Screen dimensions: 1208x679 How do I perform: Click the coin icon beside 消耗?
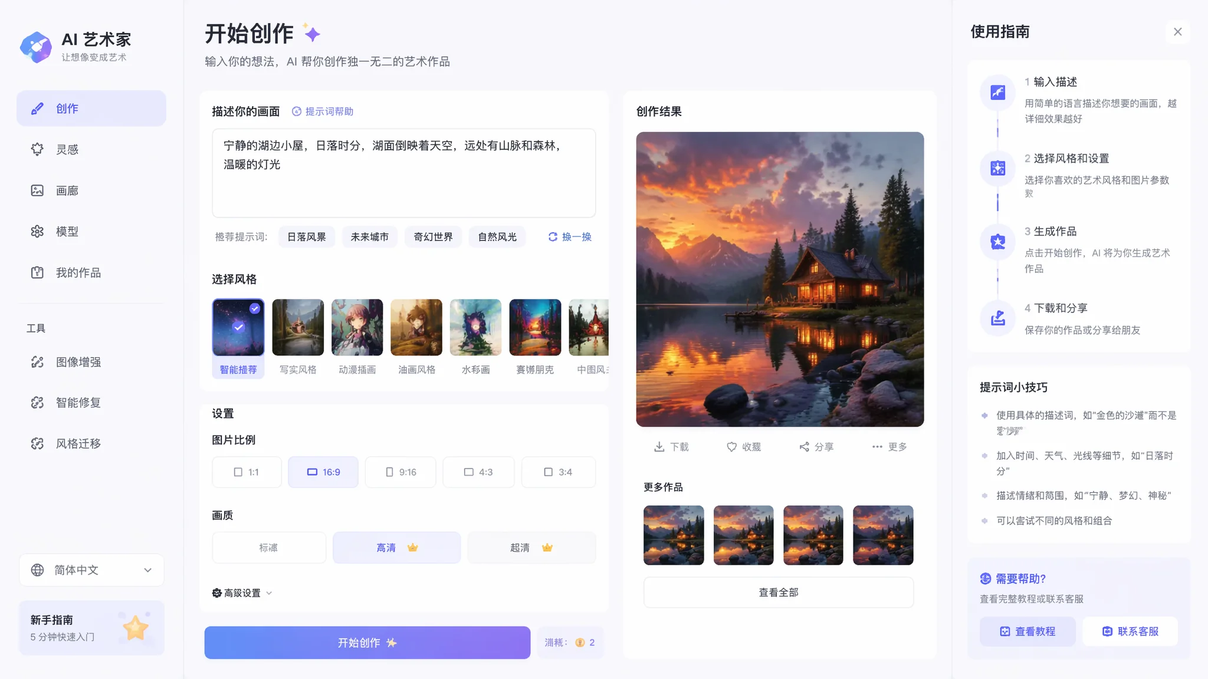pyautogui.click(x=580, y=642)
